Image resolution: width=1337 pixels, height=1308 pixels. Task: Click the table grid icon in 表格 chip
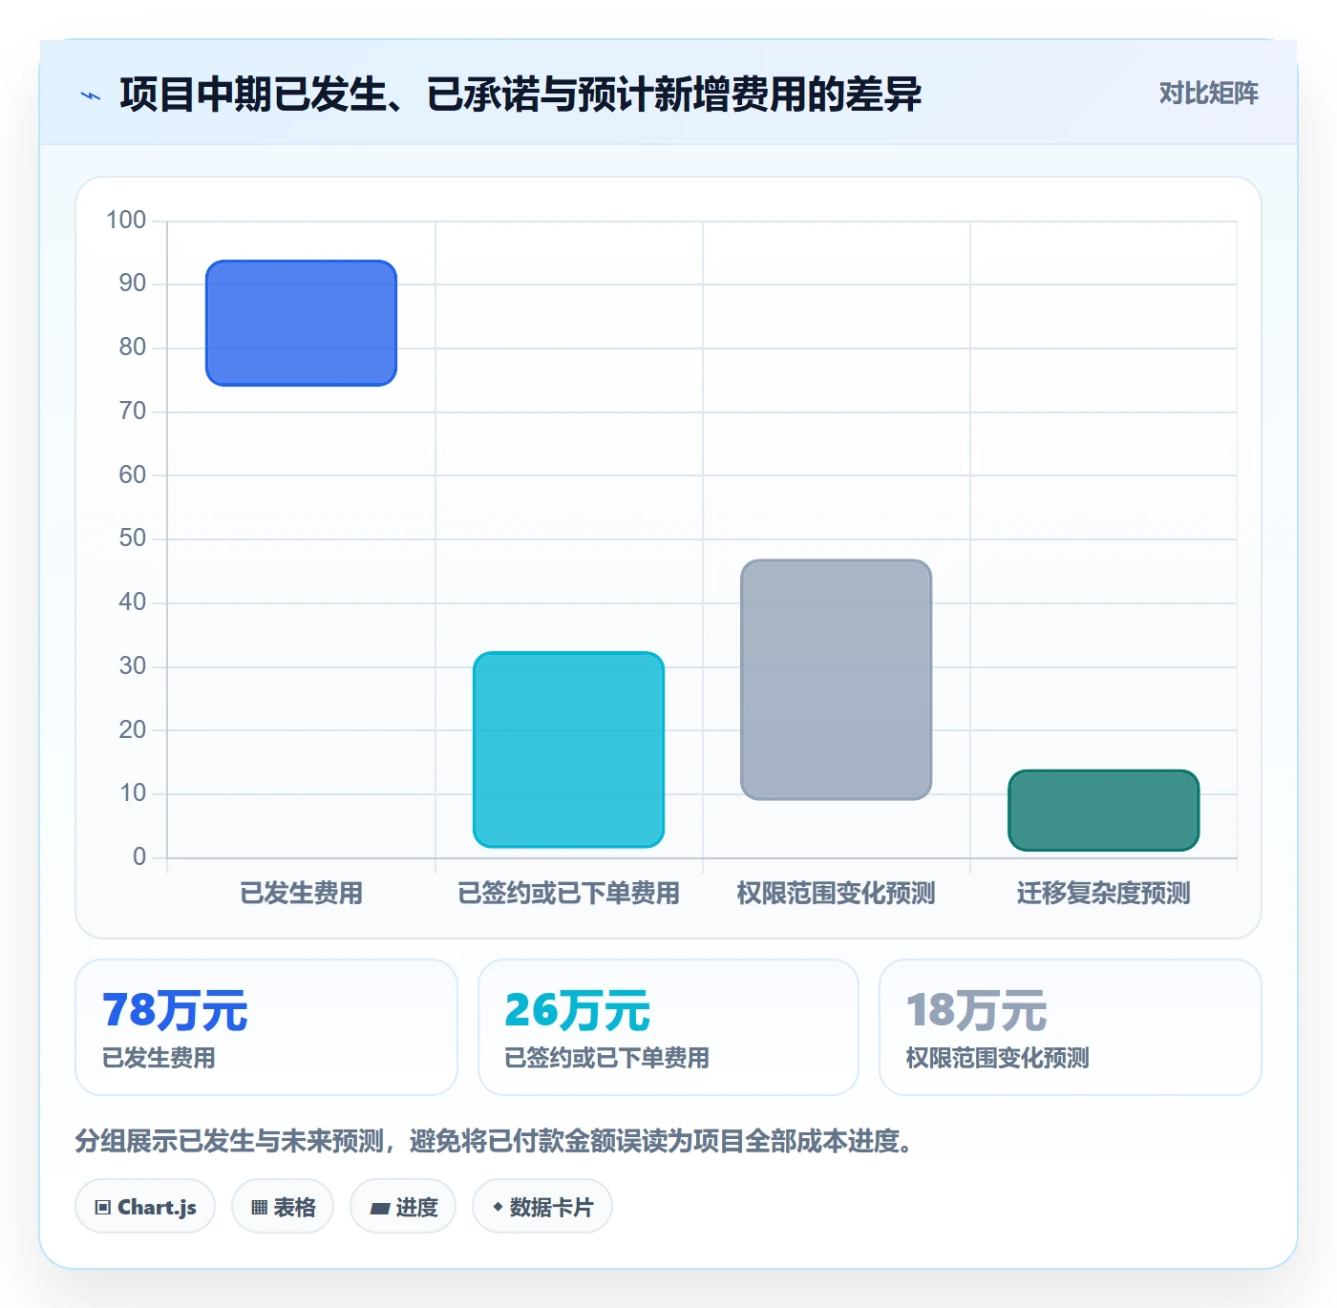coord(259,1208)
